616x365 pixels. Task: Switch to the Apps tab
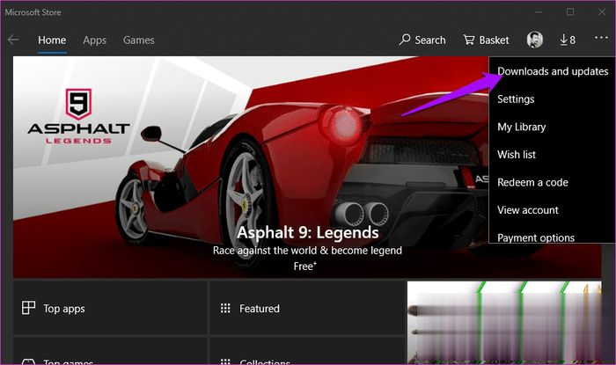(x=95, y=40)
